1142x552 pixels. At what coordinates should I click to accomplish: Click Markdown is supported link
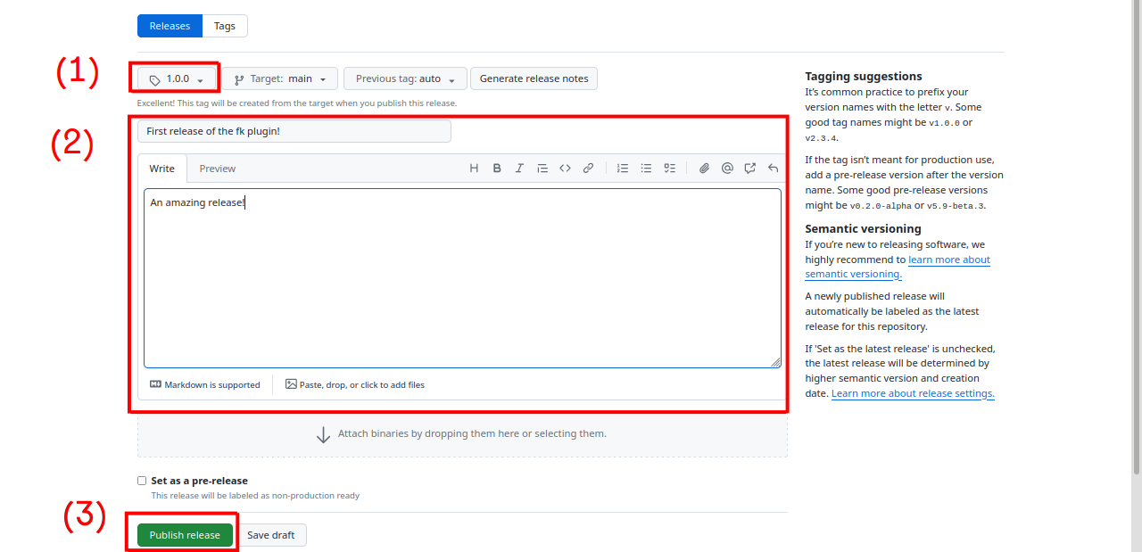pos(205,384)
